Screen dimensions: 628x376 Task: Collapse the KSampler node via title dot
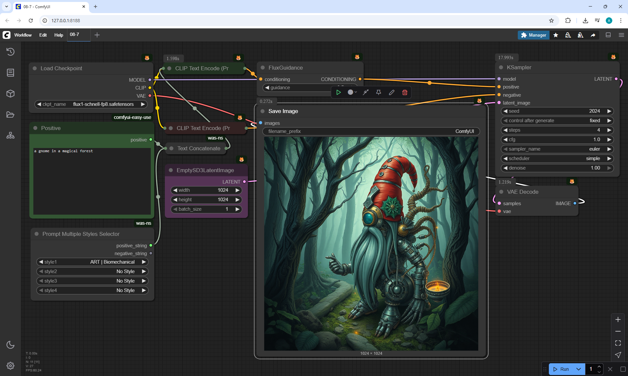501,68
